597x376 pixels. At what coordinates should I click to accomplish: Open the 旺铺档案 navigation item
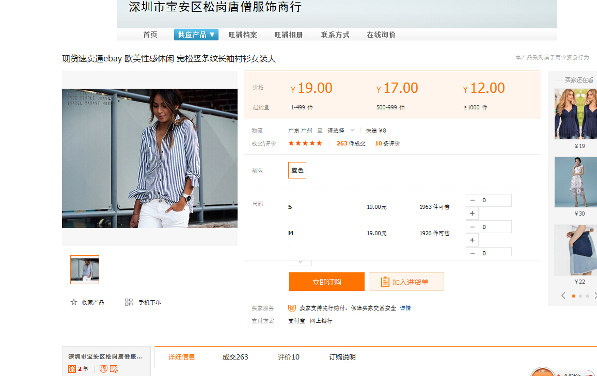coord(243,35)
